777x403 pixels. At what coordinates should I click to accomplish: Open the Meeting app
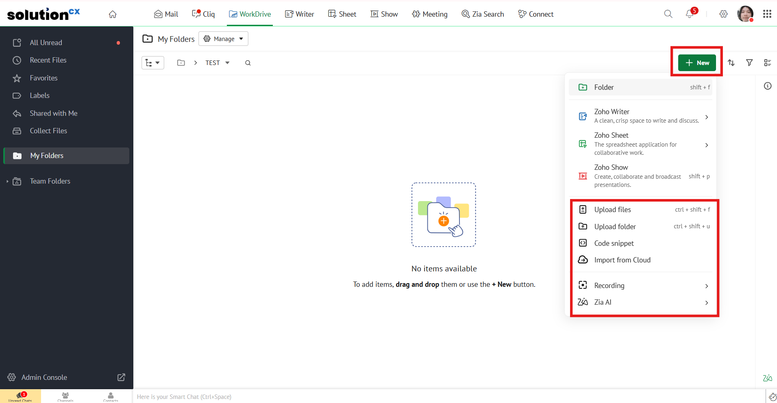click(x=429, y=14)
